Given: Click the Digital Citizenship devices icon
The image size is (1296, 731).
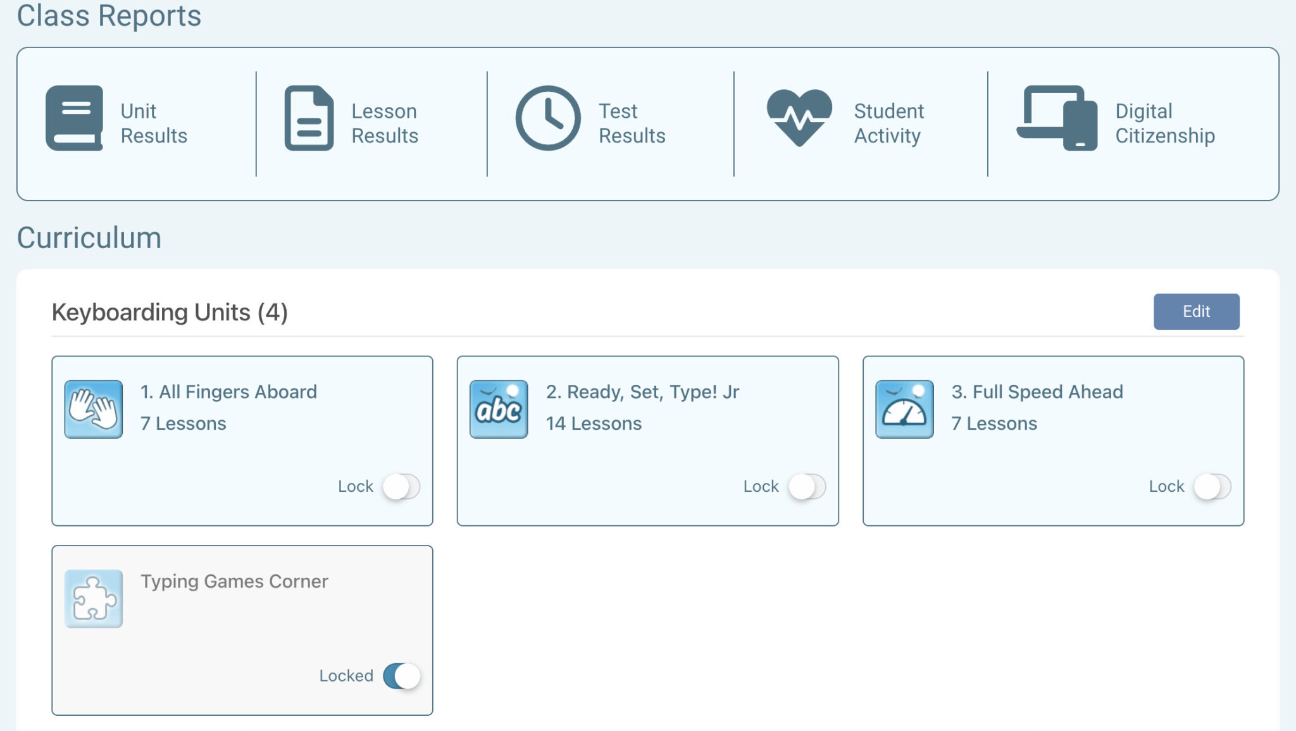Looking at the screenshot, I should (x=1056, y=118).
